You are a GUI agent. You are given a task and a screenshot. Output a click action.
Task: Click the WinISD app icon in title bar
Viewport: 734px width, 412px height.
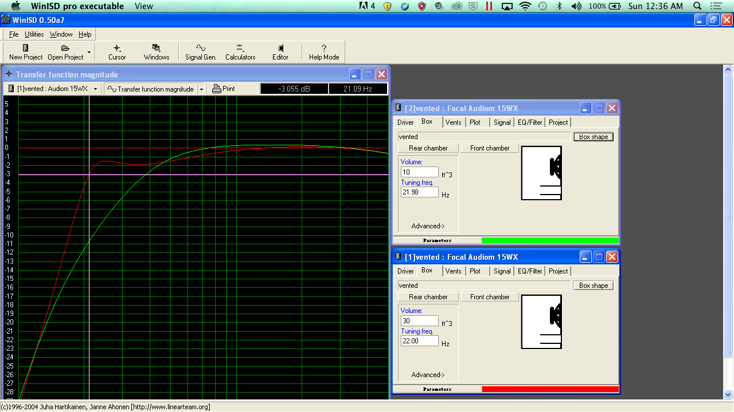5,20
